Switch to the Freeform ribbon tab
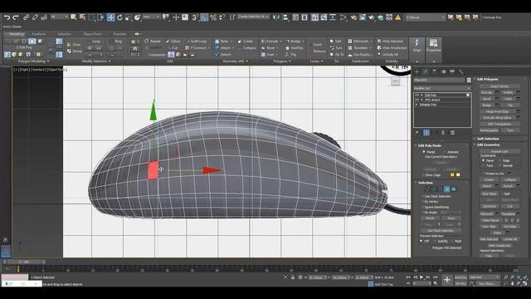This screenshot has width=531, height=299. (x=39, y=34)
